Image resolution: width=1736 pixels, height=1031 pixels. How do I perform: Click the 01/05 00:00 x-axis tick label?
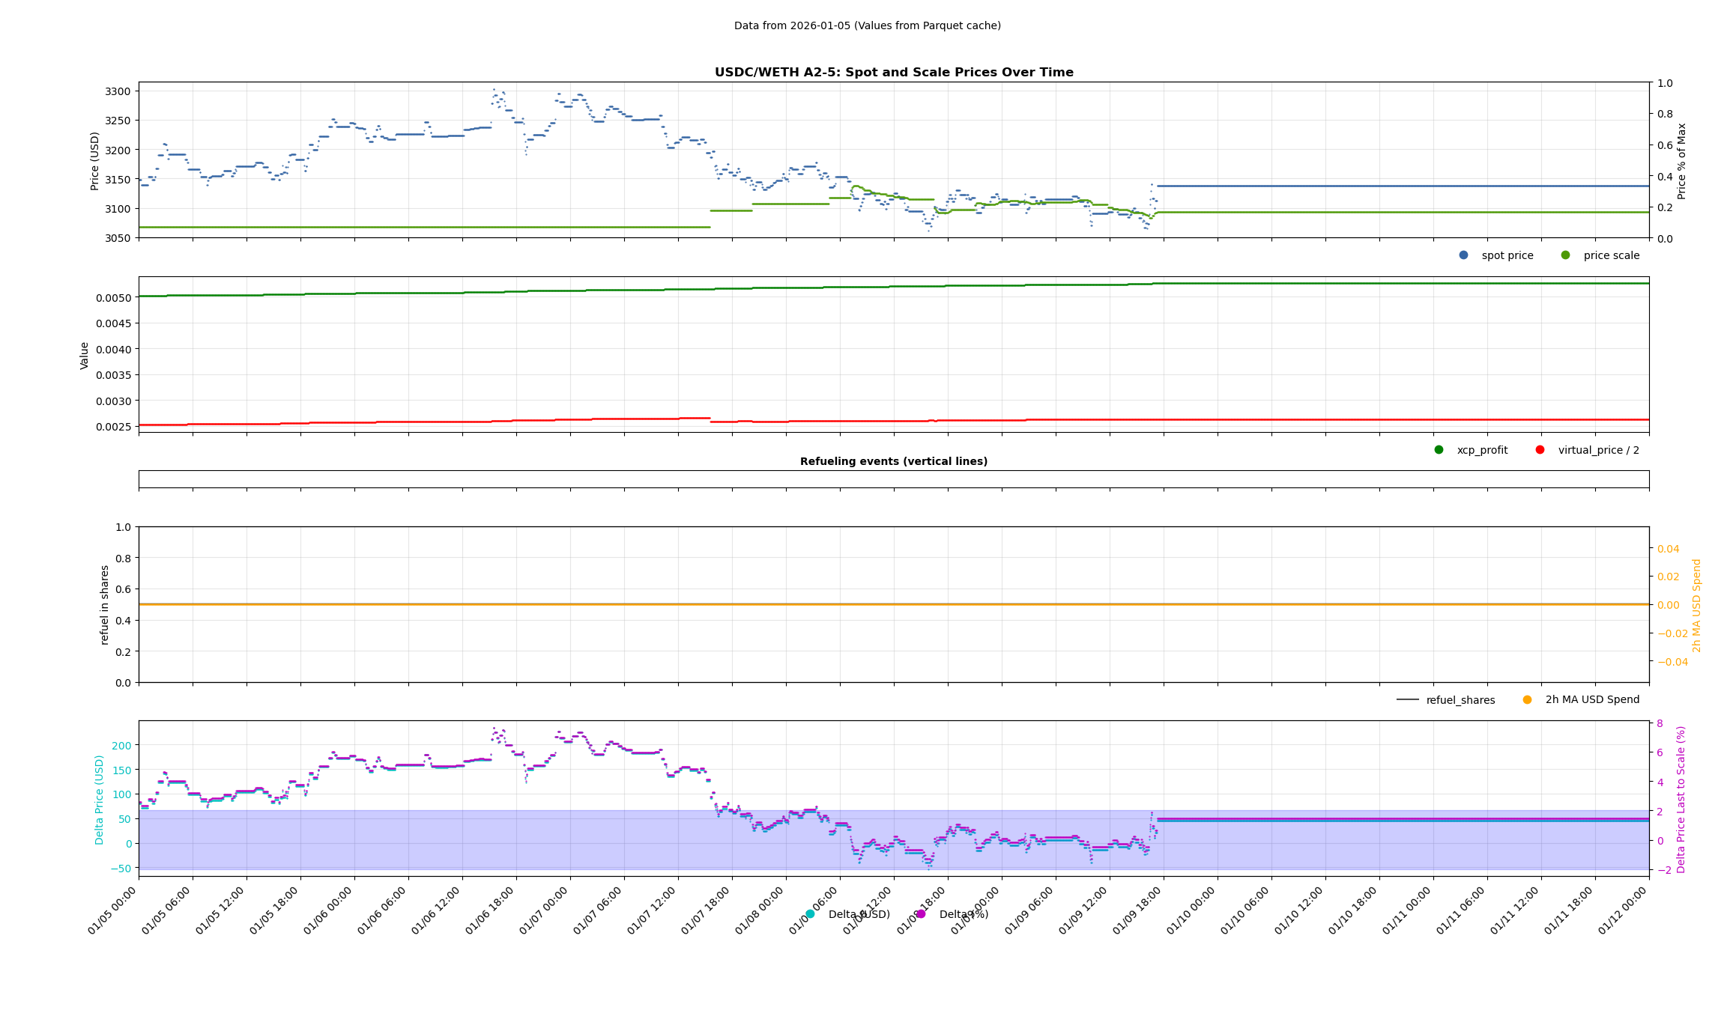(x=112, y=910)
